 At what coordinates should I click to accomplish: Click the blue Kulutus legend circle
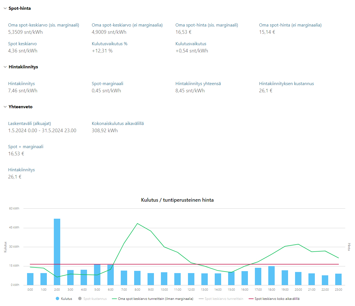57,299
